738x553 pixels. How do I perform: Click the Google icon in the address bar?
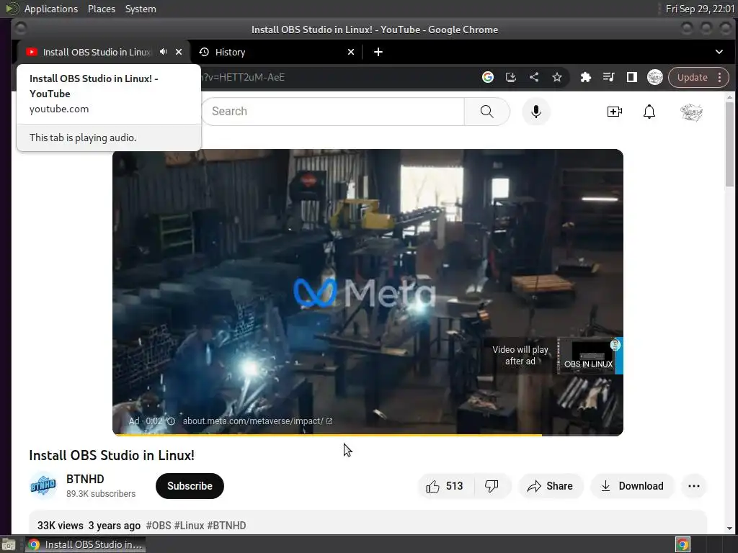point(488,77)
